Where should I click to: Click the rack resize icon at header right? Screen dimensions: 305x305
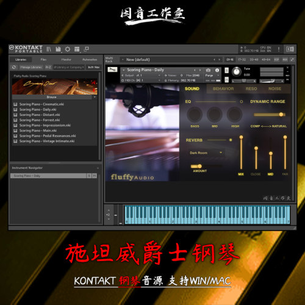point(292,60)
